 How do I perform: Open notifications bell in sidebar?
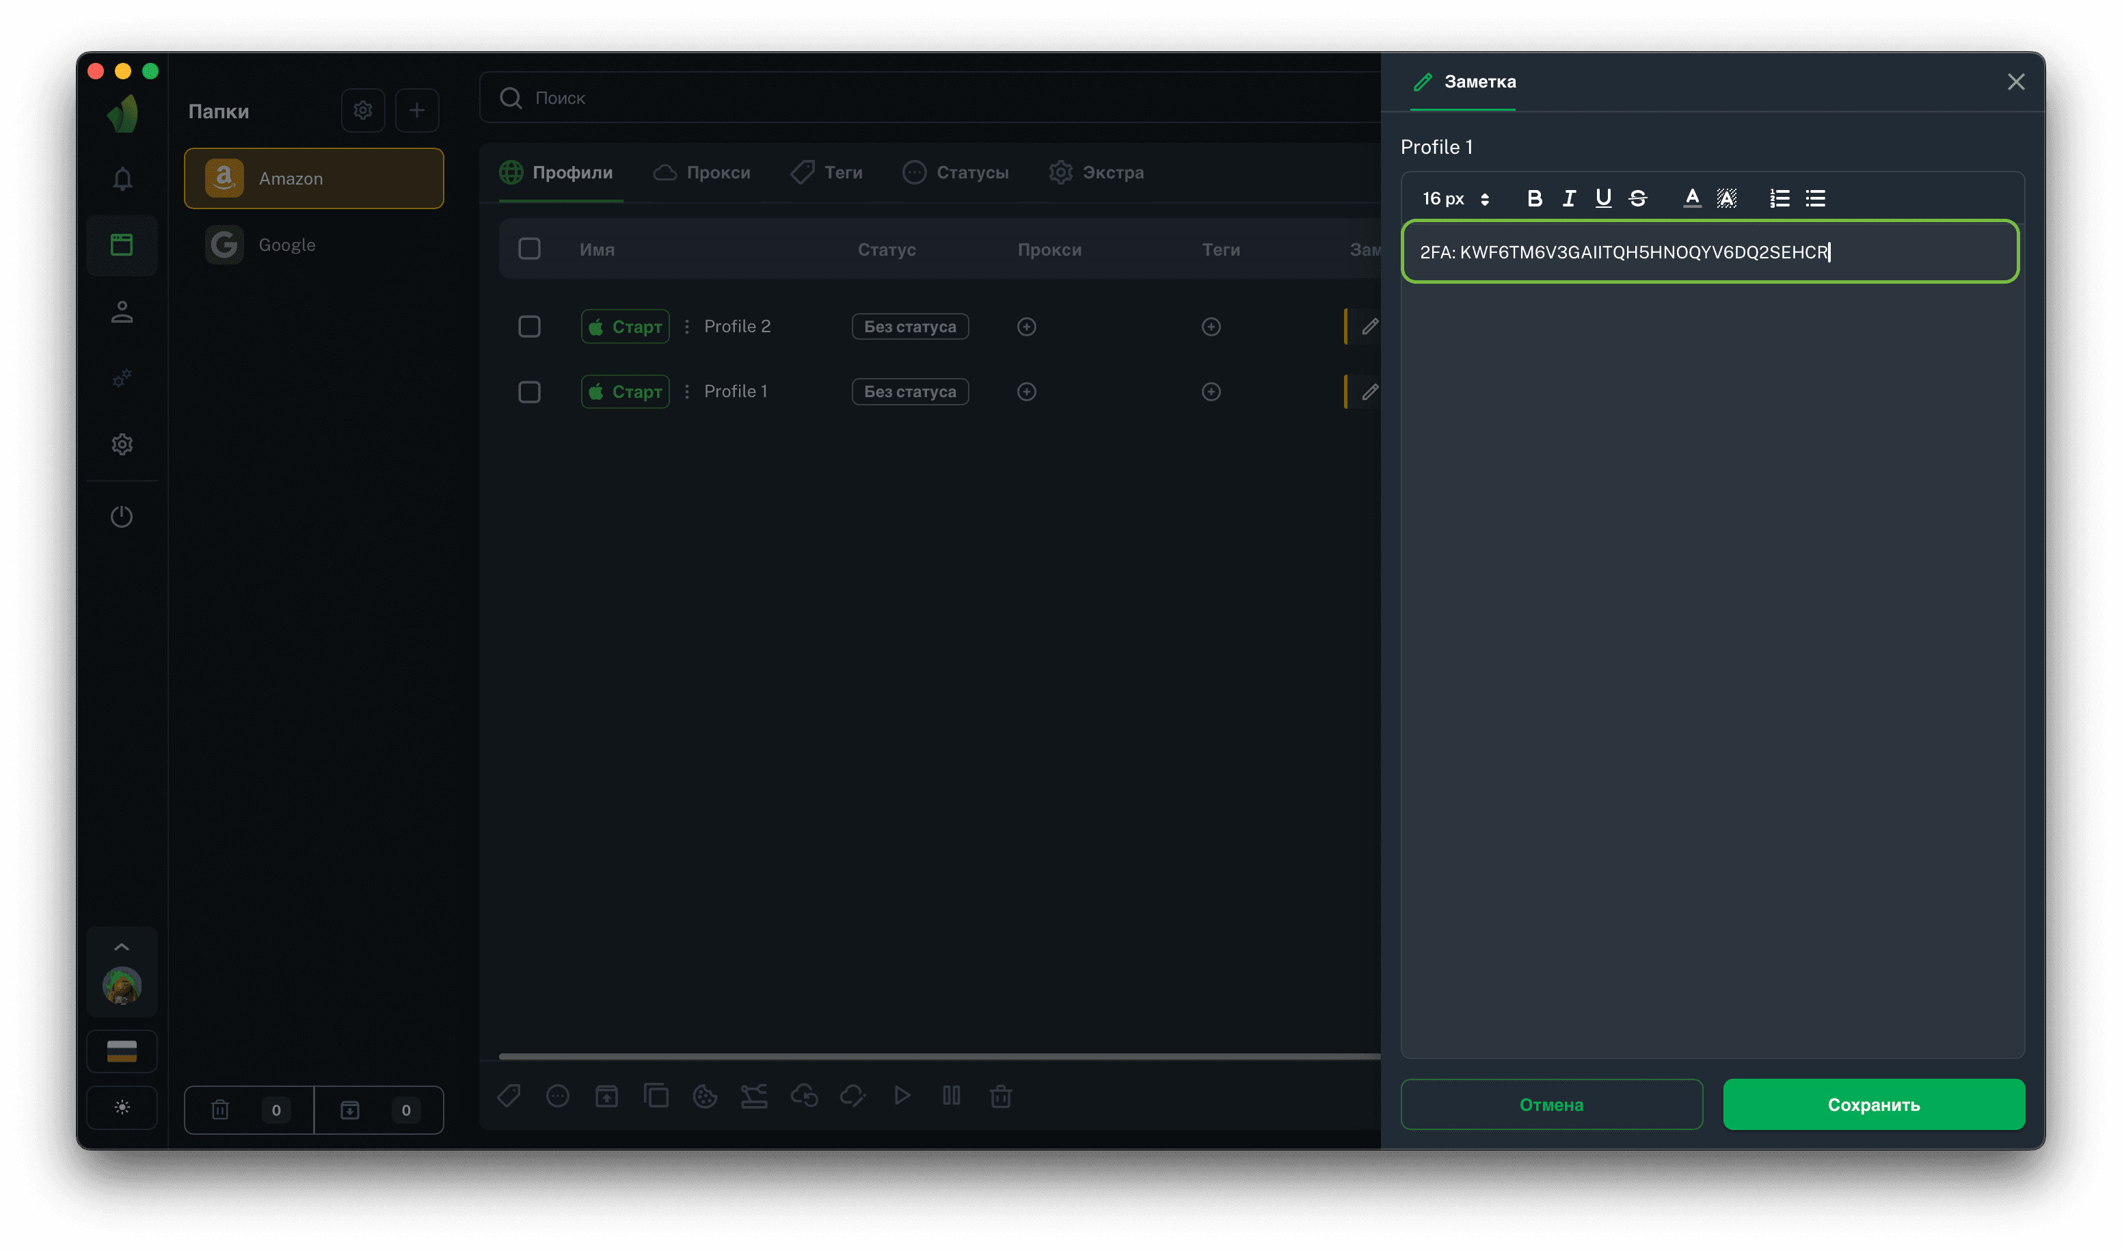click(x=122, y=178)
